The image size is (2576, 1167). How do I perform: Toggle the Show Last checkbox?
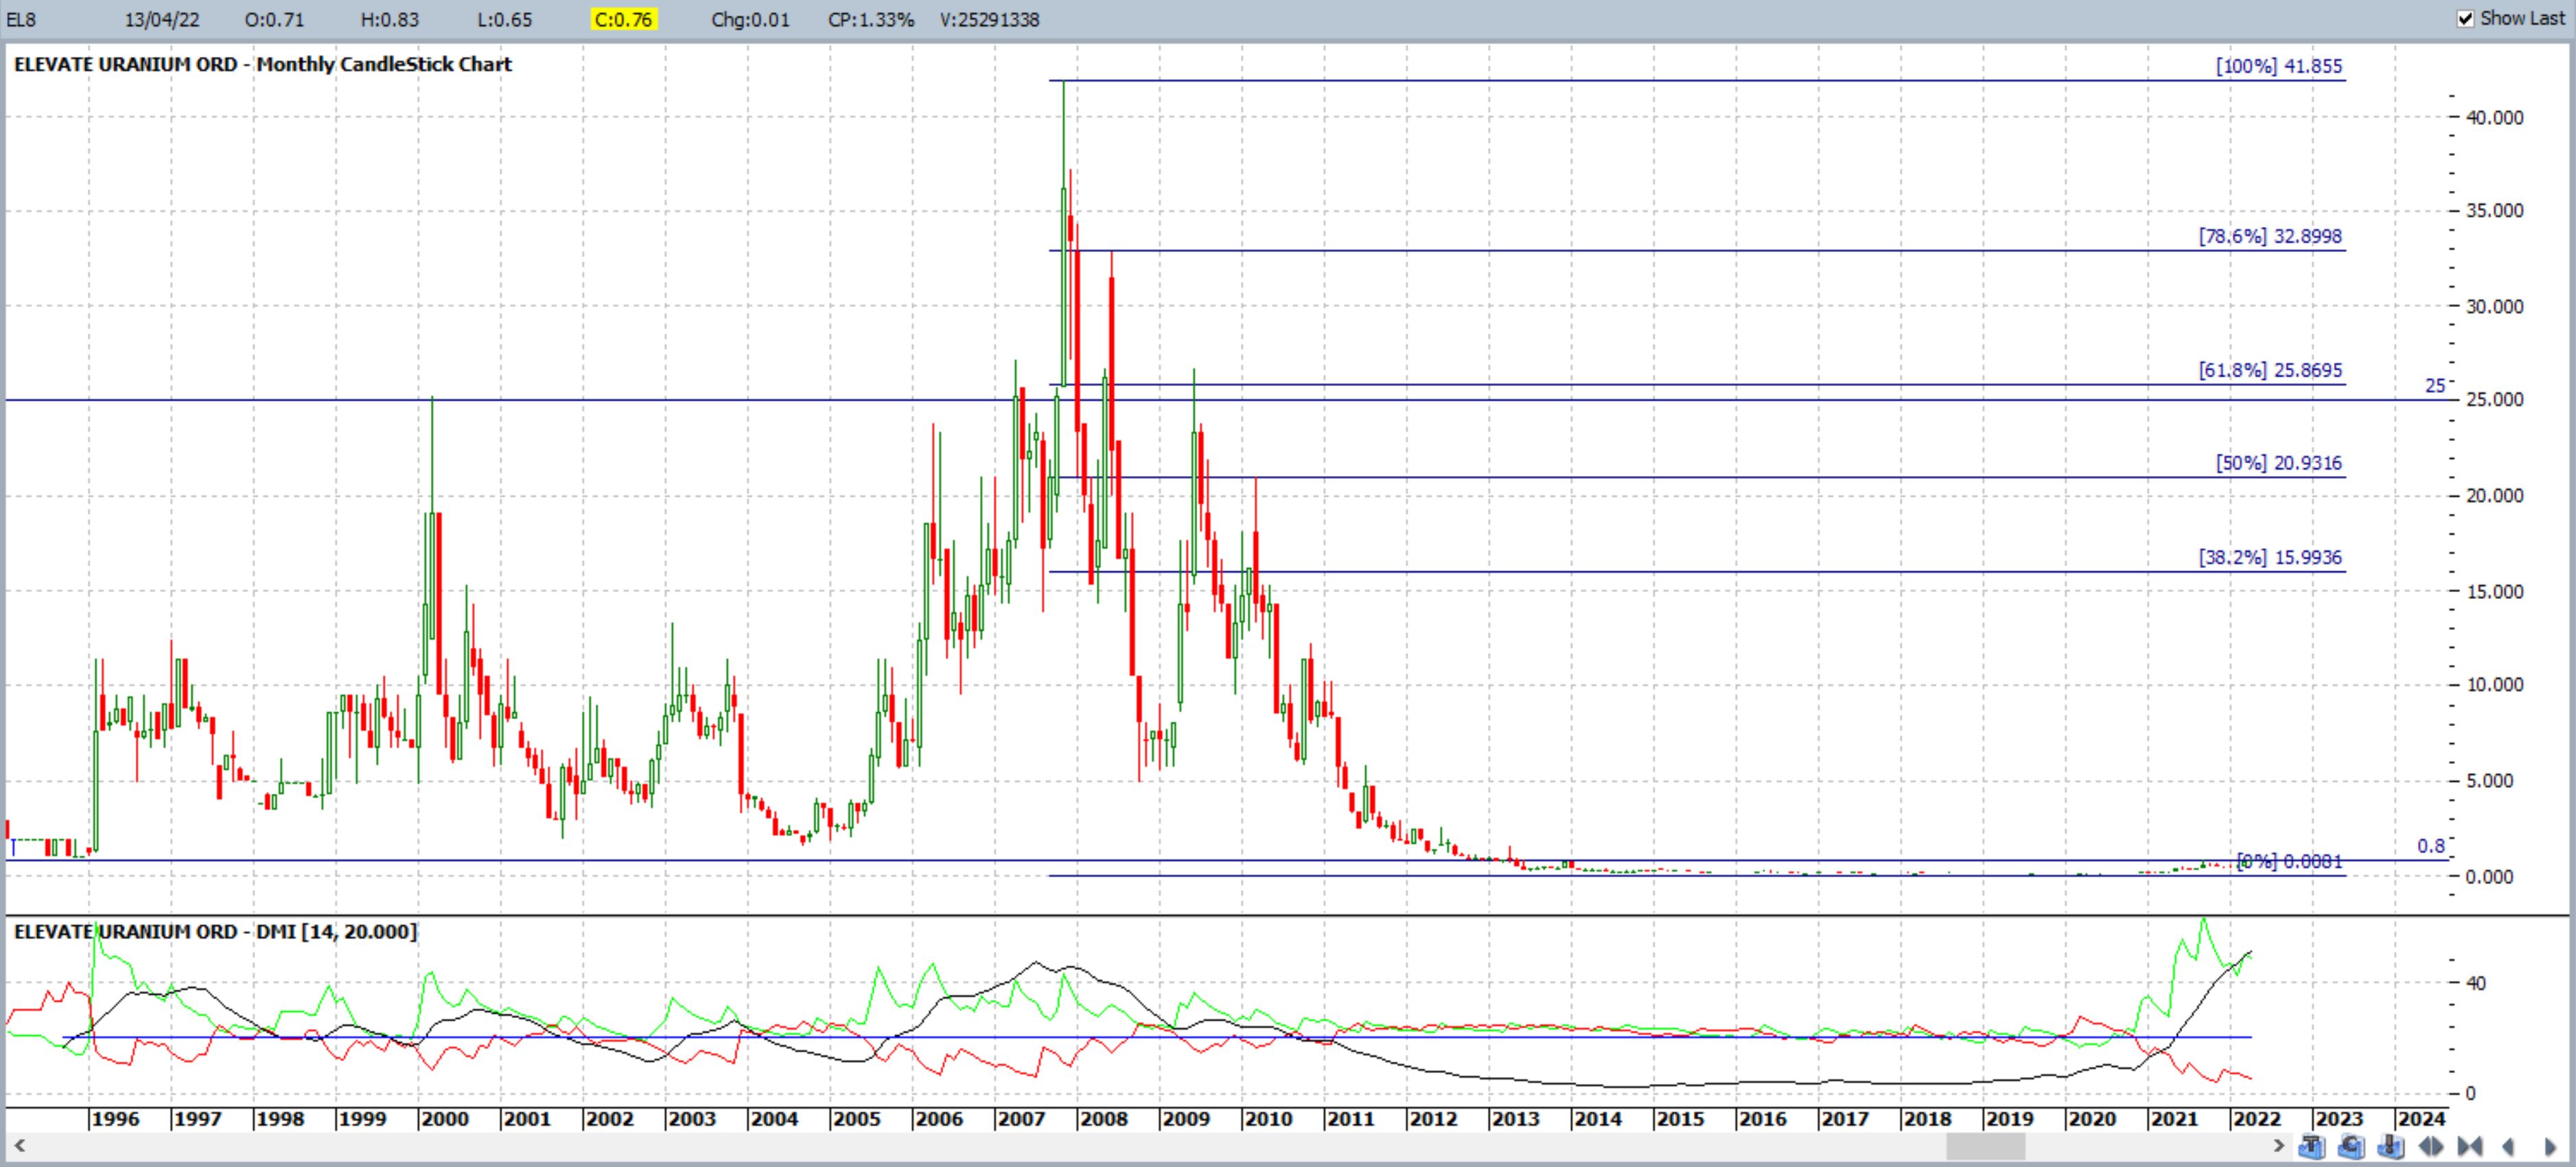tap(2465, 18)
